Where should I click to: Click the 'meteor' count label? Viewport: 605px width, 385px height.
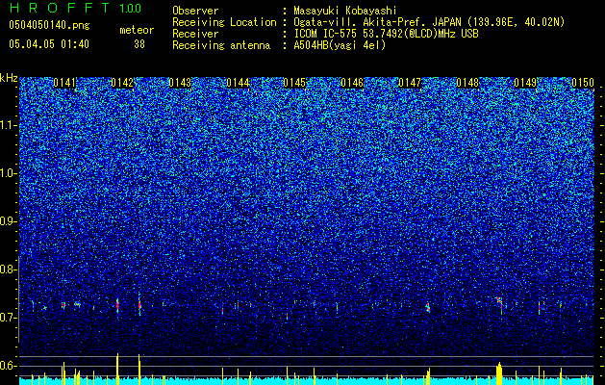click(137, 30)
